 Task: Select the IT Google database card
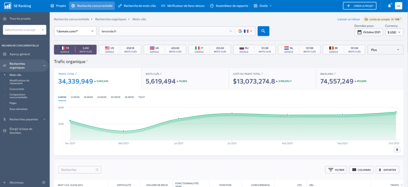210,50
